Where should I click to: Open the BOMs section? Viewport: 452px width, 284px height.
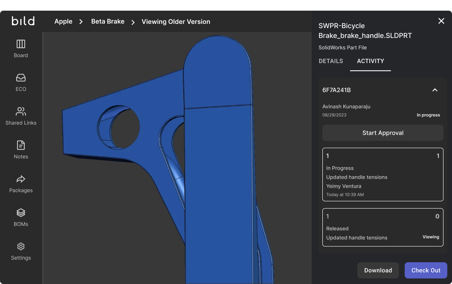[x=20, y=217]
